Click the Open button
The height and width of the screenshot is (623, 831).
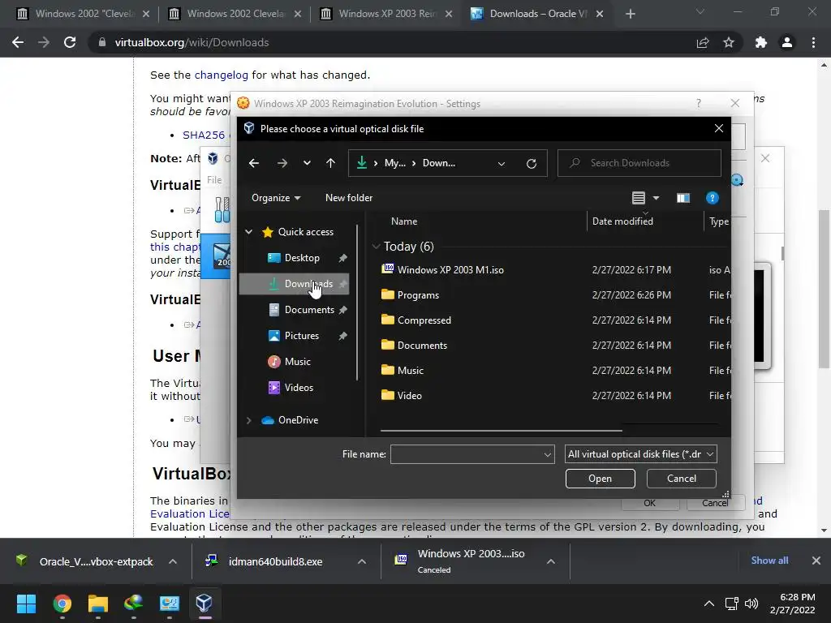[x=600, y=479]
